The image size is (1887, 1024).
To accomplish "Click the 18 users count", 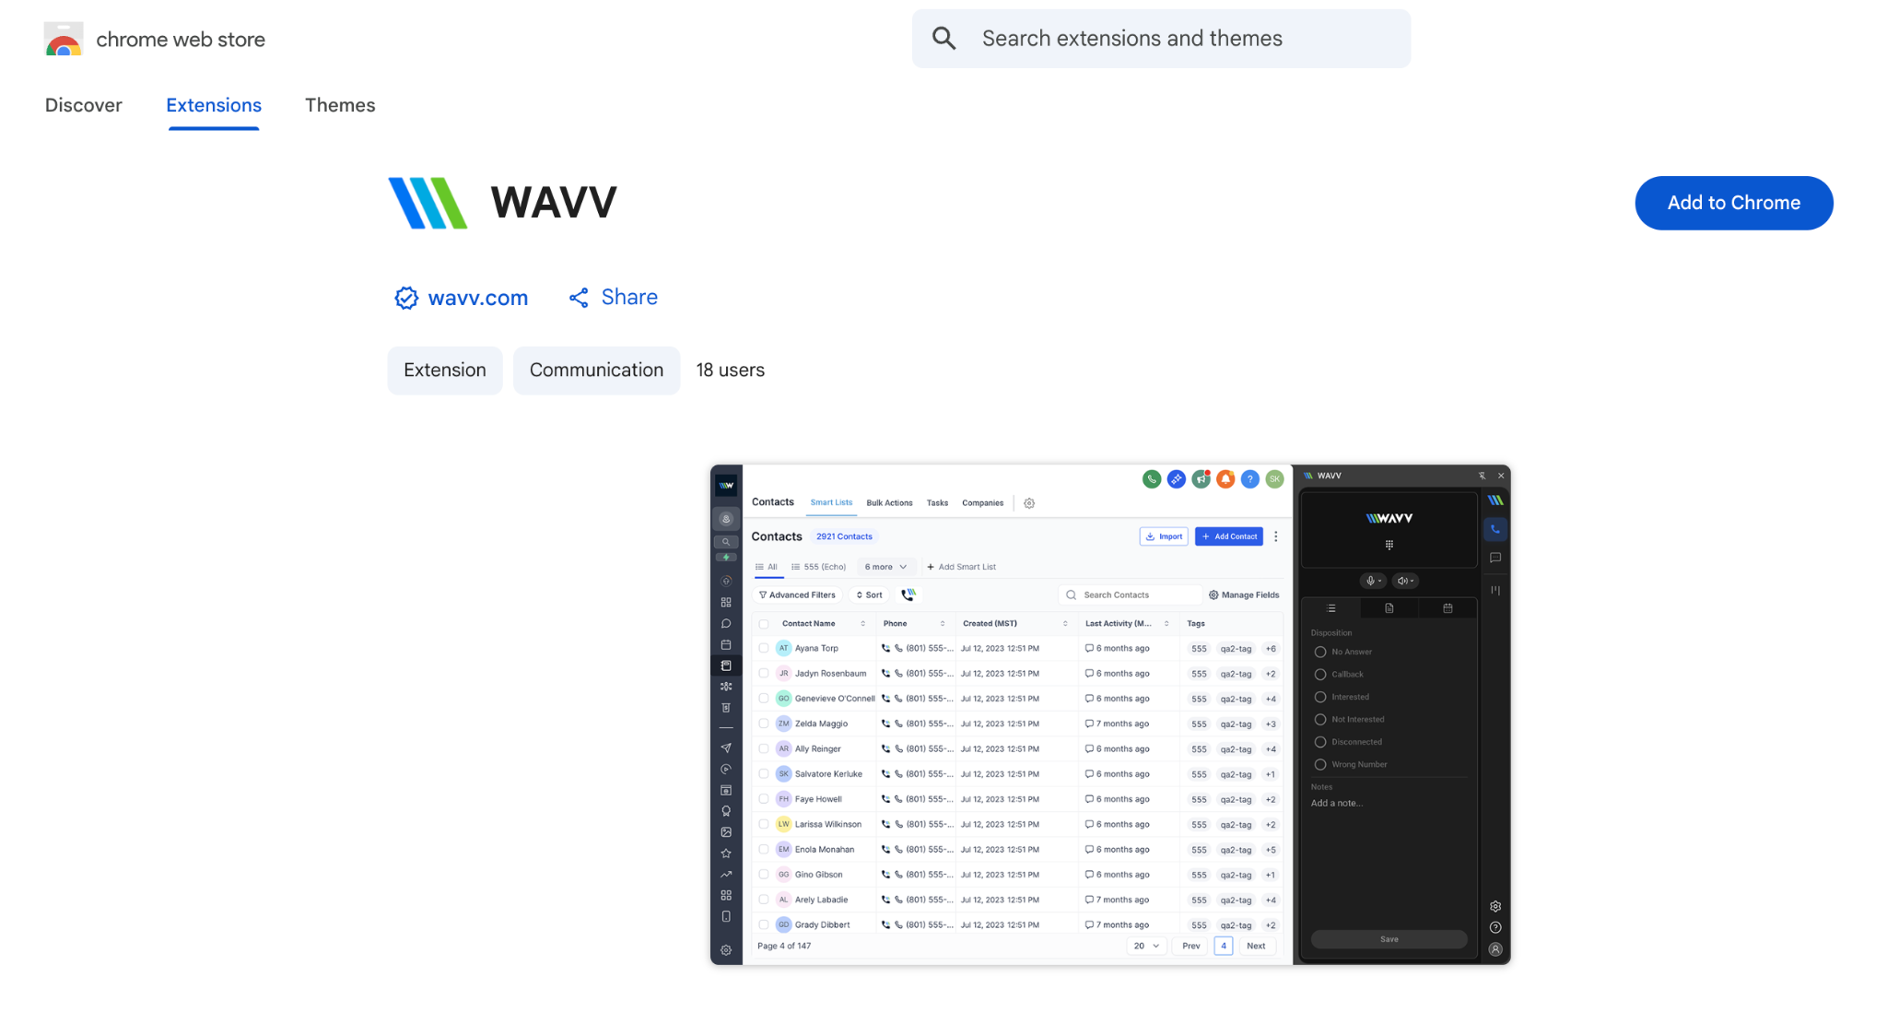I will pos(731,371).
